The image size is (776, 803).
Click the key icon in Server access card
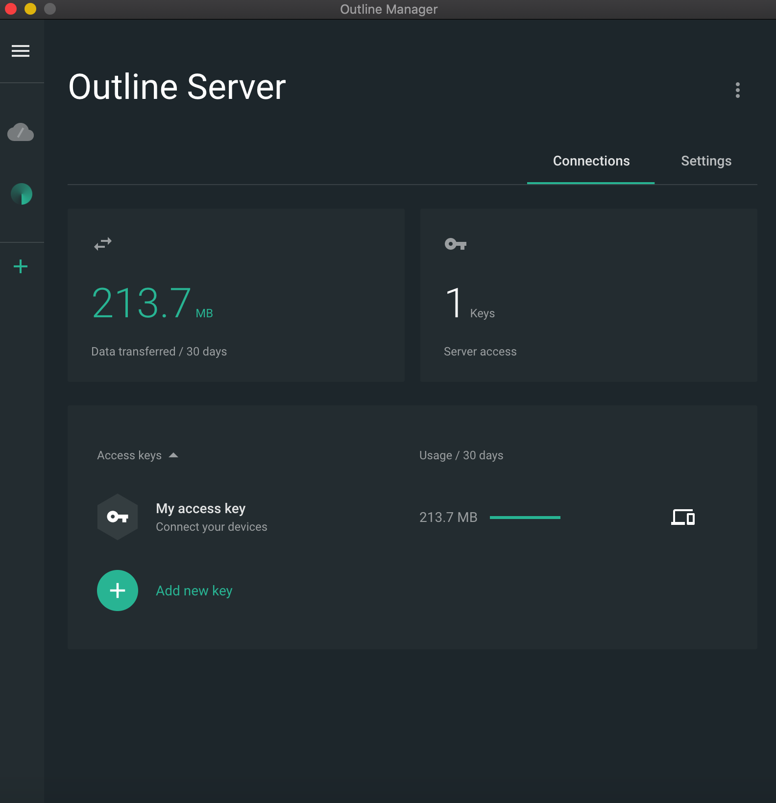pos(455,244)
